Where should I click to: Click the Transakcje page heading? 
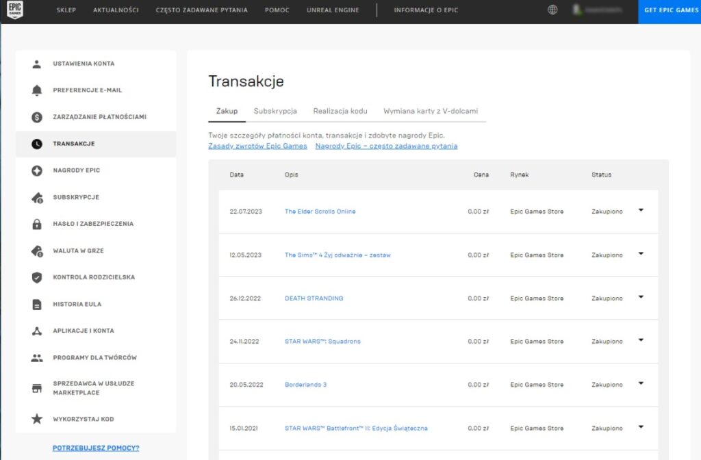[246, 81]
